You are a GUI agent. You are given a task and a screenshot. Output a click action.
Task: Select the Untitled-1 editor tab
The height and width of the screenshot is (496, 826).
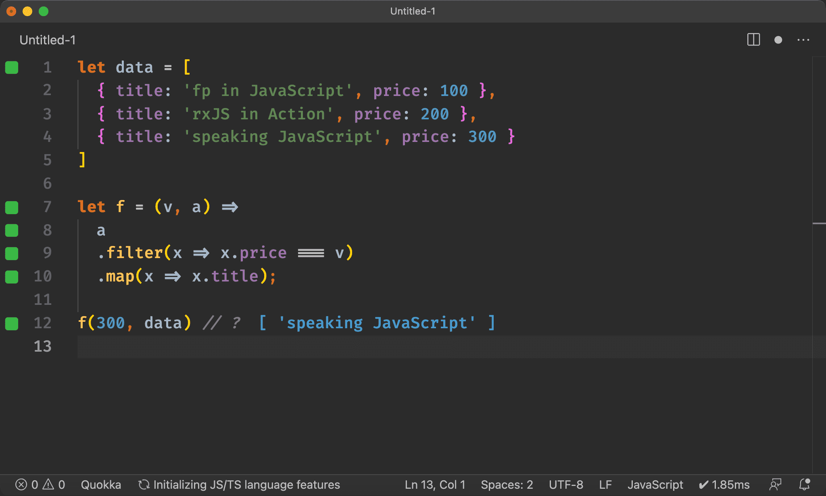tap(48, 40)
